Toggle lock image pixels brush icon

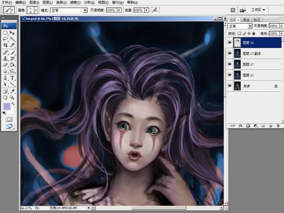pyautogui.click(x=244, y=33)
